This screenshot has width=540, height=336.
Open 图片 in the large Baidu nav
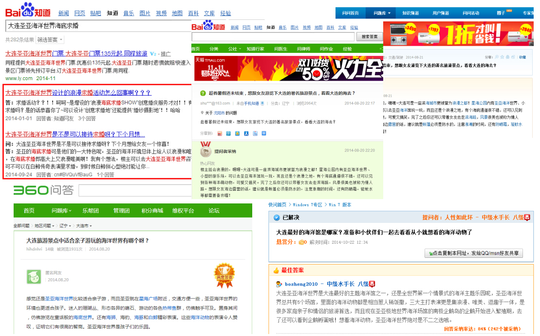click(x=145, y=13)
